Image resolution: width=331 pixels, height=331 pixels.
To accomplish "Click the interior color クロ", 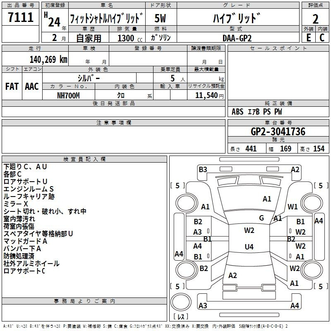I will click(121, 96).
